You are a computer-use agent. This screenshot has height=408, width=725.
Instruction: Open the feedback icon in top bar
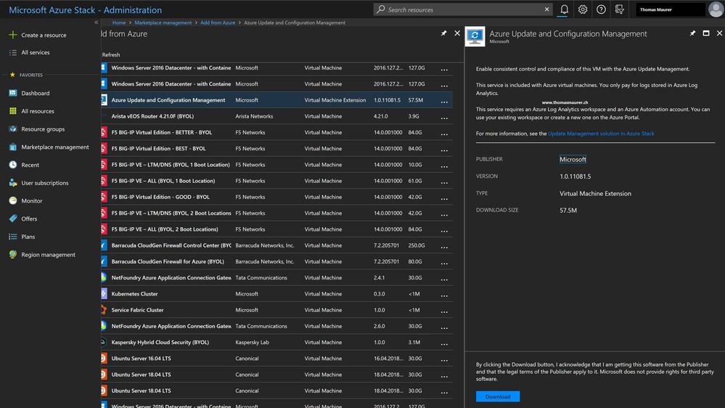(x=619, y=9)
